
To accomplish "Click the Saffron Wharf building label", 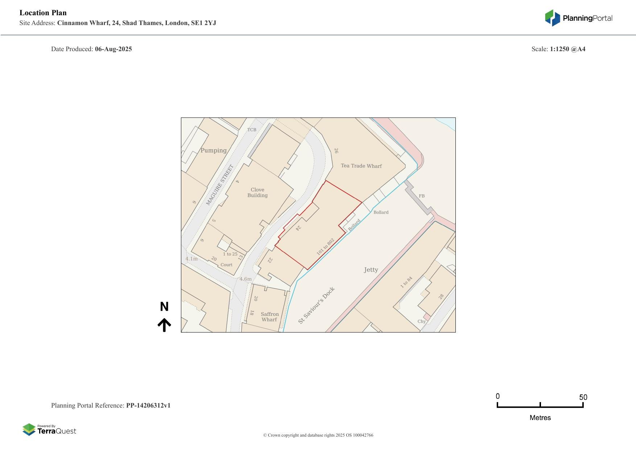I will (269, 317).
